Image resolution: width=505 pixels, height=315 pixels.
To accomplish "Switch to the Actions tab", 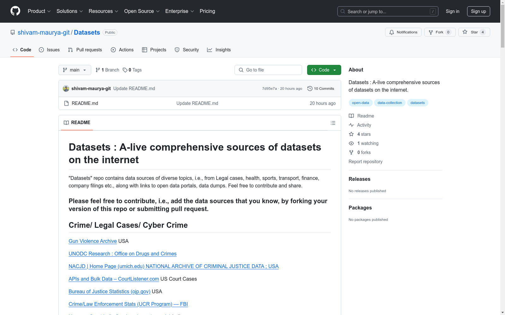I will click(x=122, y=50).
